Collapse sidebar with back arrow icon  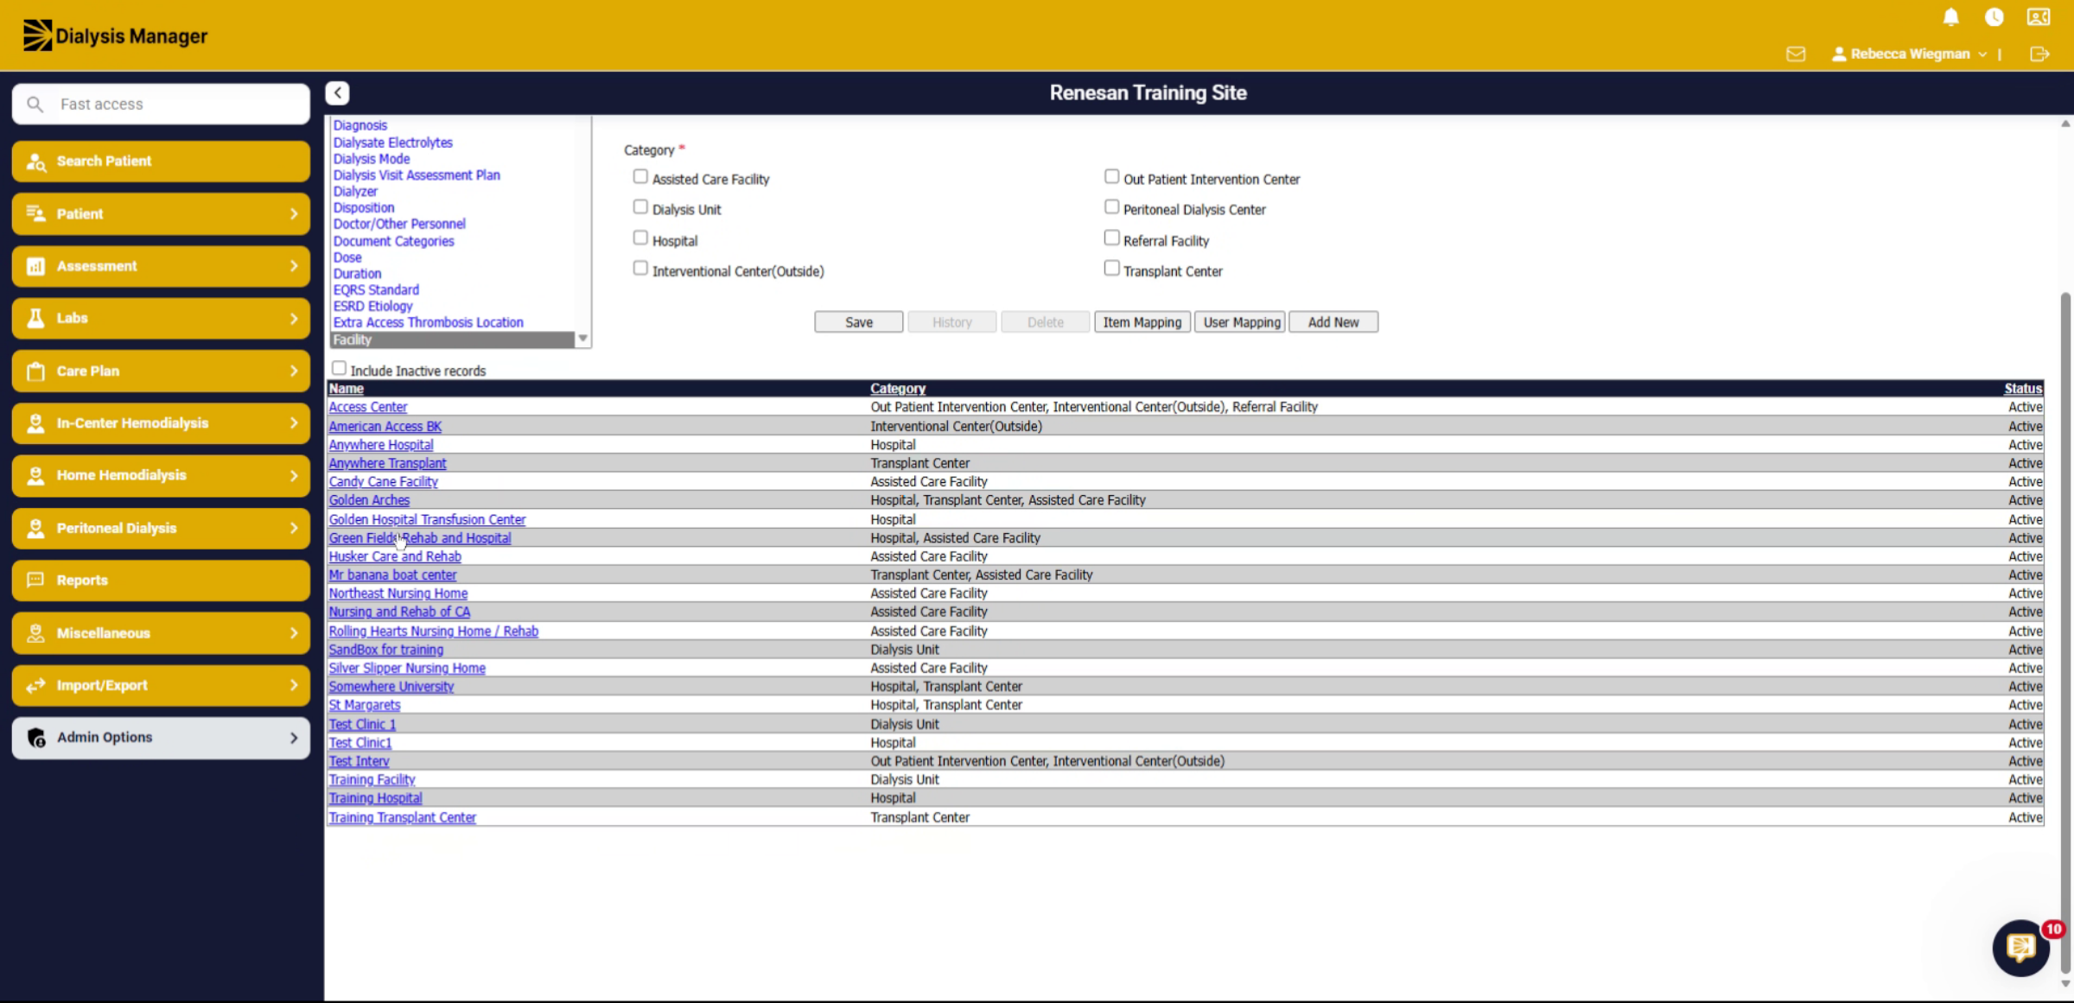(x=337, y=92)
